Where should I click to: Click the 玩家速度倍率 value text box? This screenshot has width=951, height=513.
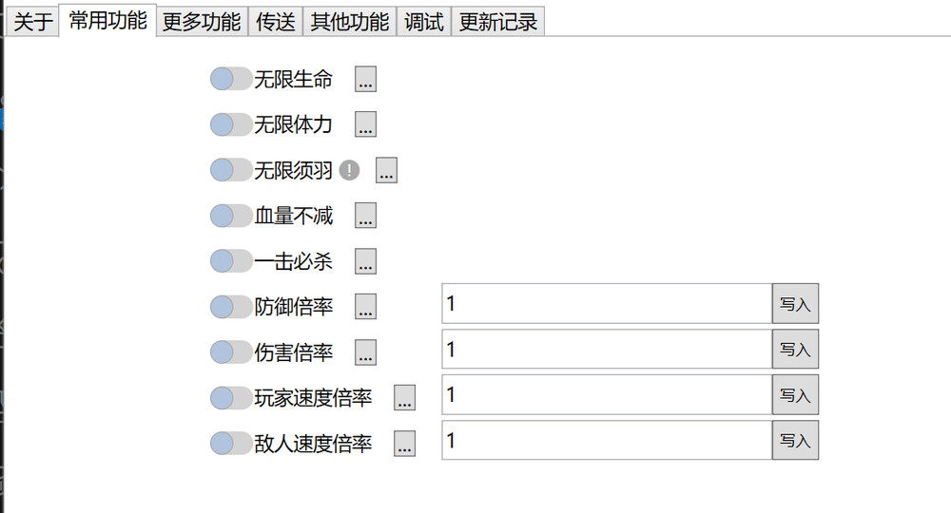[607, 395]
